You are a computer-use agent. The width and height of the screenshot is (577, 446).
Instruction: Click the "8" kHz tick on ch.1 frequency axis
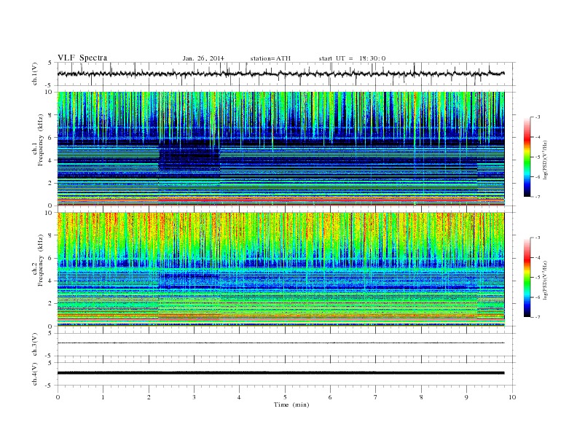click(50, 115)
